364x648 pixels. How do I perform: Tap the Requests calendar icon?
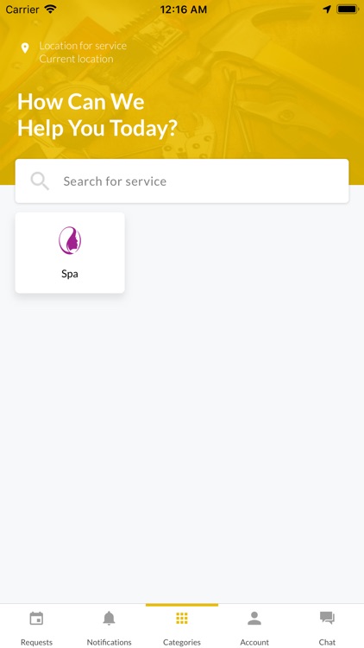36,619
